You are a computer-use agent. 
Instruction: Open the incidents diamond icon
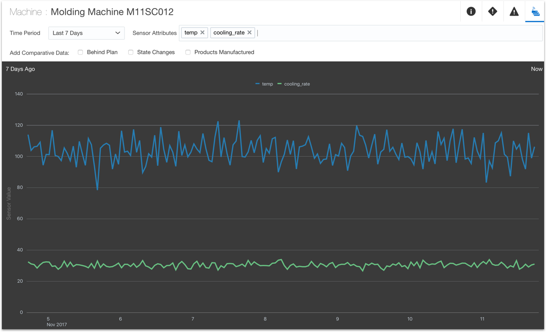493,11
